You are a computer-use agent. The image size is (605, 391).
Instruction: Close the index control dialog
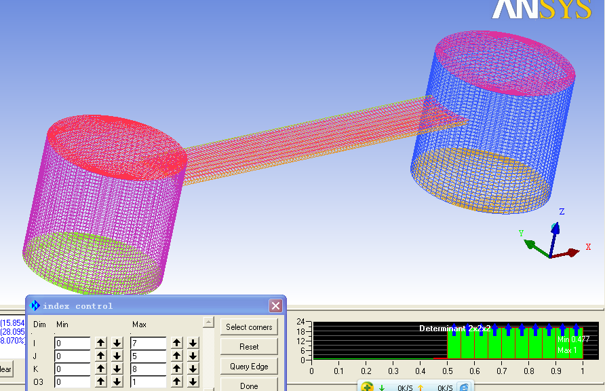coord(275,306)
